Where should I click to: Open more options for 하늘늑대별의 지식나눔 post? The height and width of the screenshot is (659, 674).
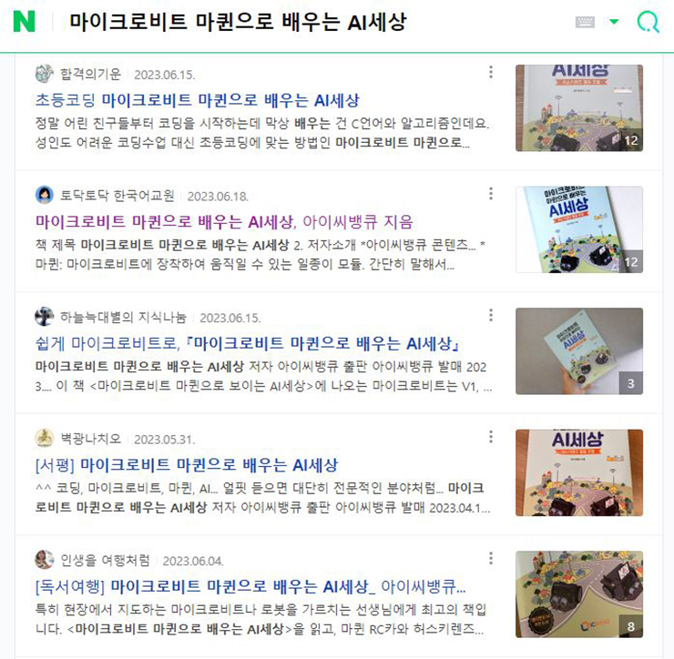point(491,315)
